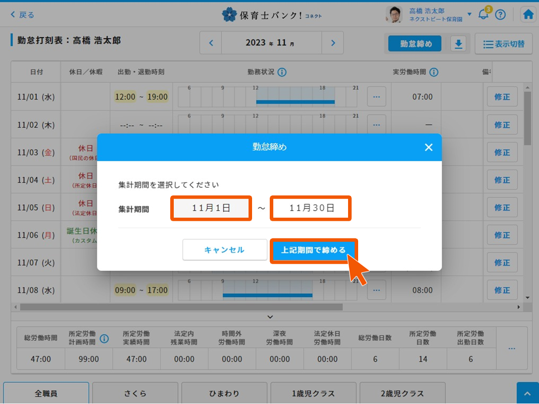Click info icon beside 実労働時間

point(433,72)
